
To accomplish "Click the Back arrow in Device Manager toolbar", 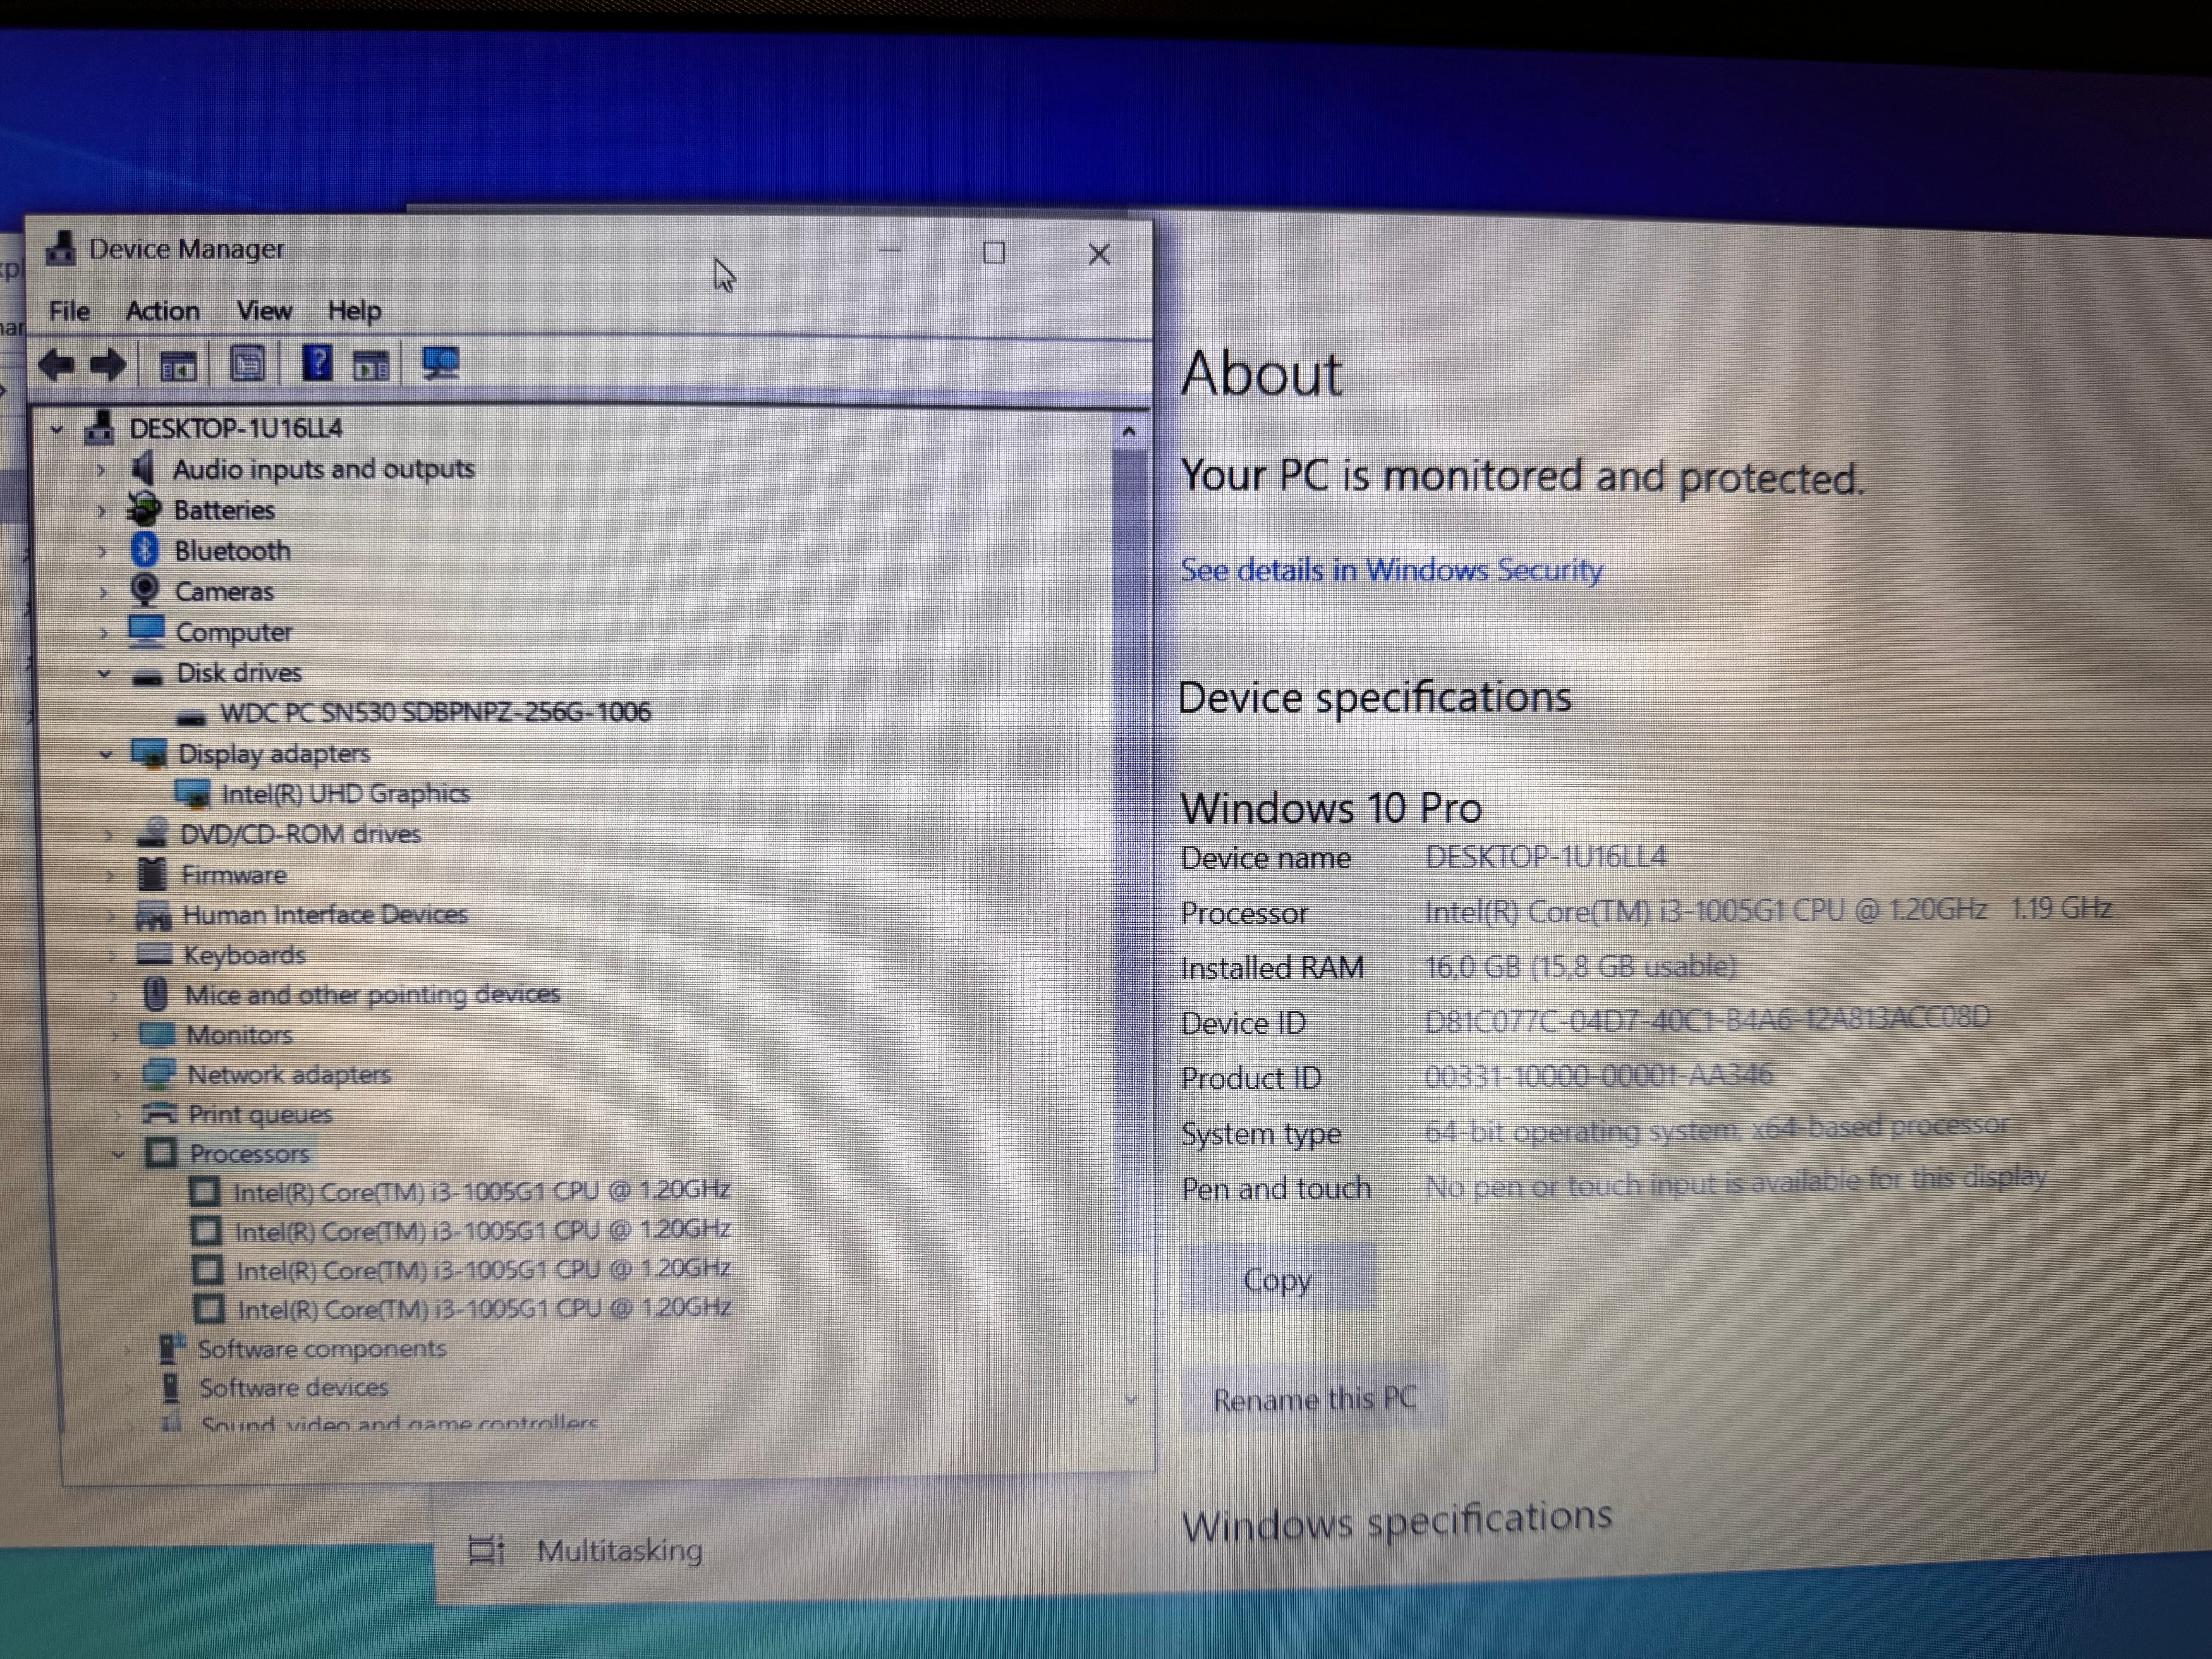I will pyautogui.click(x=56, y=365).
